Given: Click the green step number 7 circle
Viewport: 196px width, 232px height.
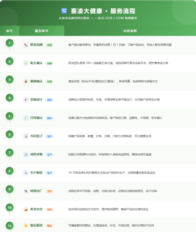Looking at the screenshot, I should [x=9, y=153].
